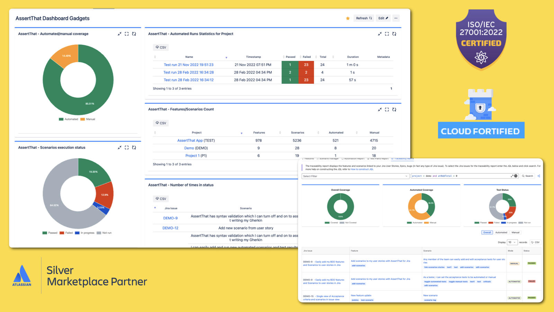Toggle Automated legend in coverage gadget chart
The width and height of the screenshot is (554, 312).
pyautogui.click(x=69, y=119)
